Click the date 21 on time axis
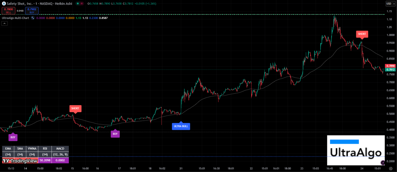 coord(181,168)
